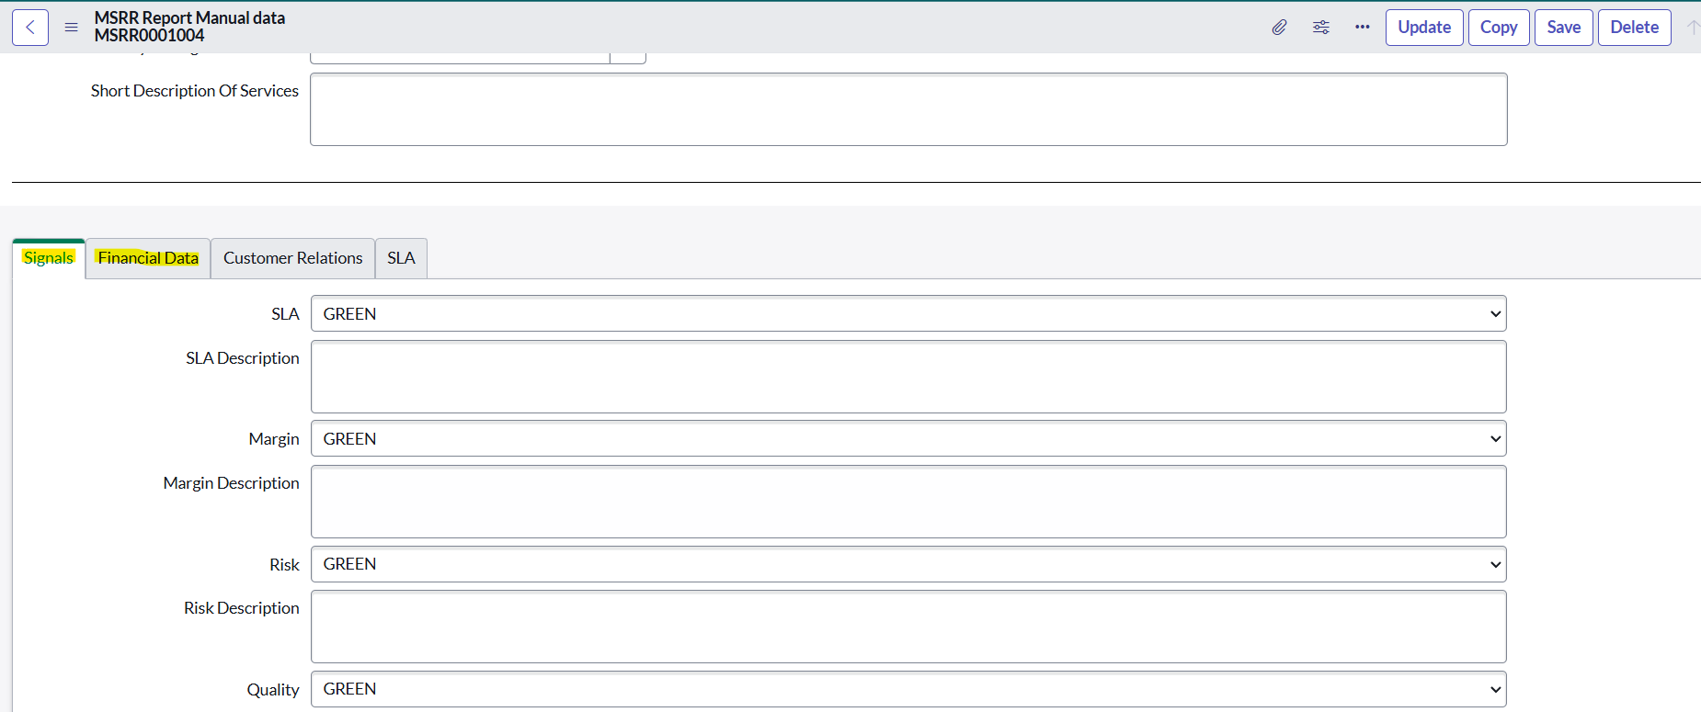1701x712 pixels.
Task: Open the Personalize Form sliders icon
Action: (1321, 28)
